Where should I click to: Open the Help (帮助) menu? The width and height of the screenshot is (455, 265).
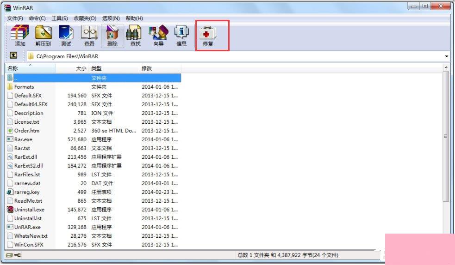click(134, 18)
